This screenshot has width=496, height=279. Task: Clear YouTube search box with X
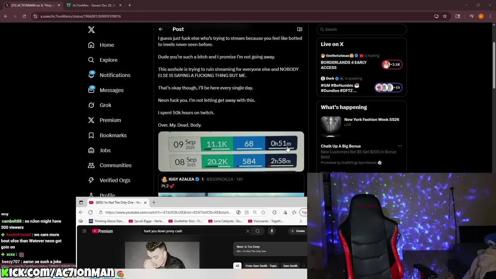pyautogui.click(x=248, y=231)
